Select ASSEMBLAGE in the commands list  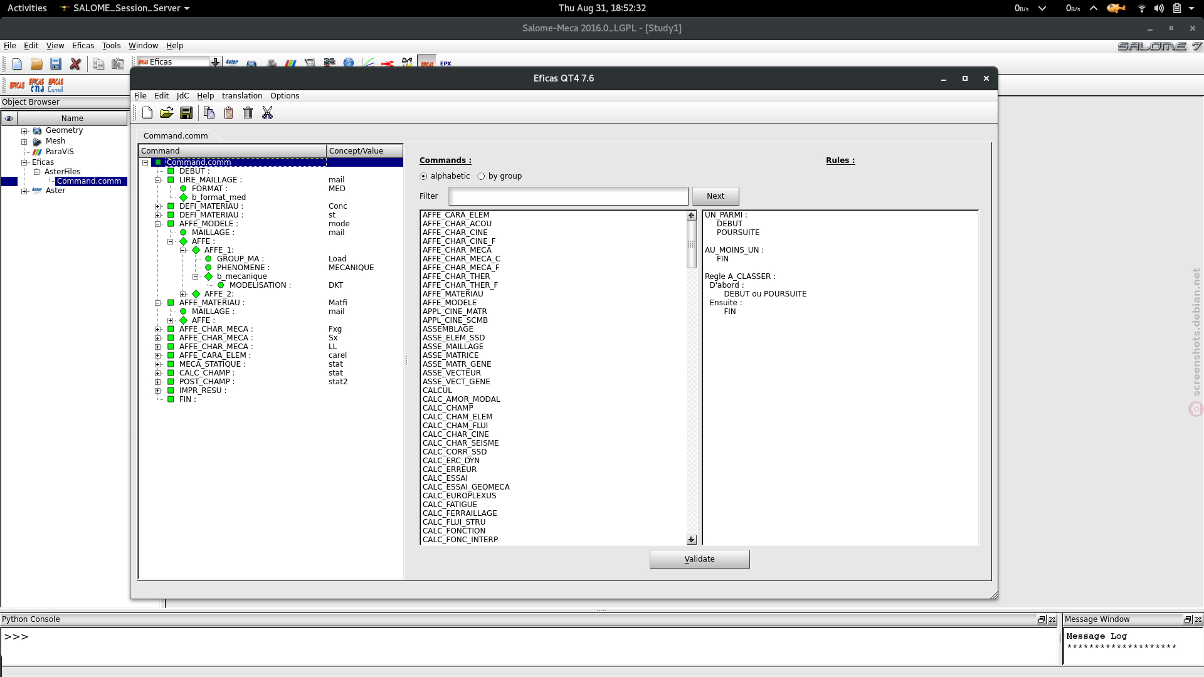(x=448, y=329)
